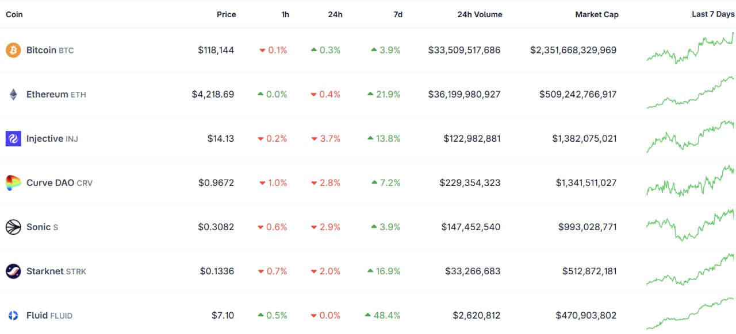Viewport: 736px width, 334px height.
Task: Click the Ethereum diamond logo icon
Action: tap(13, 95)
